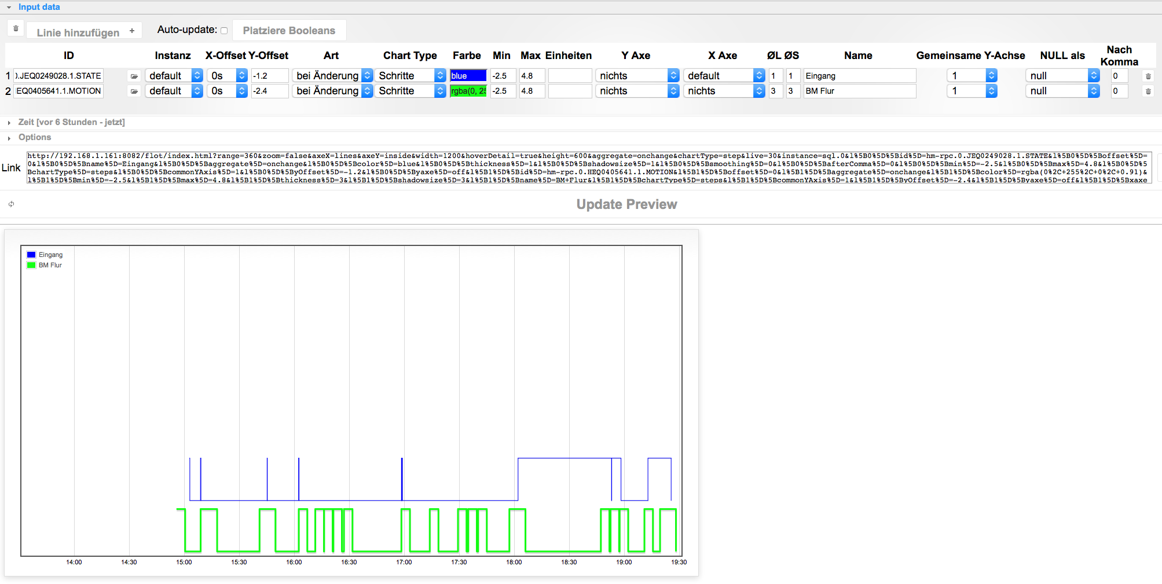Click the Einheiten field for BM Flur row
This screenshot has width=1162, height=584.
[x=570, y=91]
